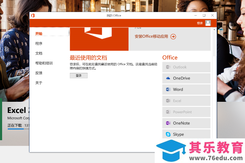Open the 程序 sidebar section
245x163 pixels.
39,44
